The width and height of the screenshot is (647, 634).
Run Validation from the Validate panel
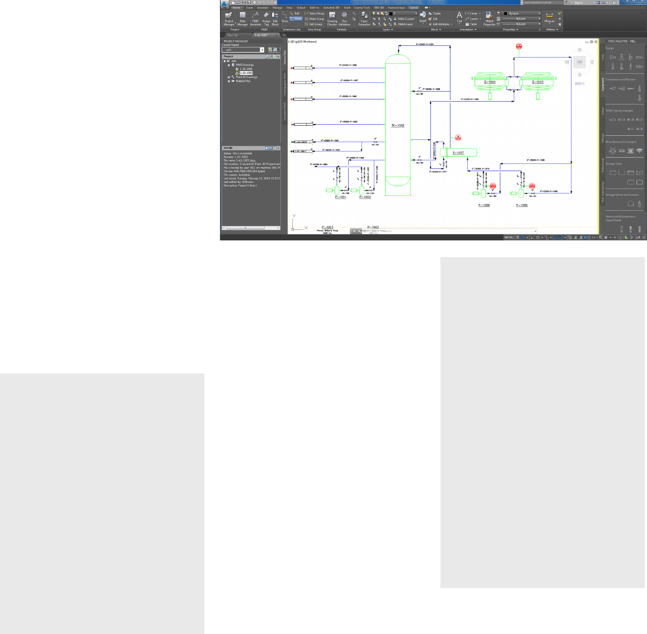coord(345,19)
